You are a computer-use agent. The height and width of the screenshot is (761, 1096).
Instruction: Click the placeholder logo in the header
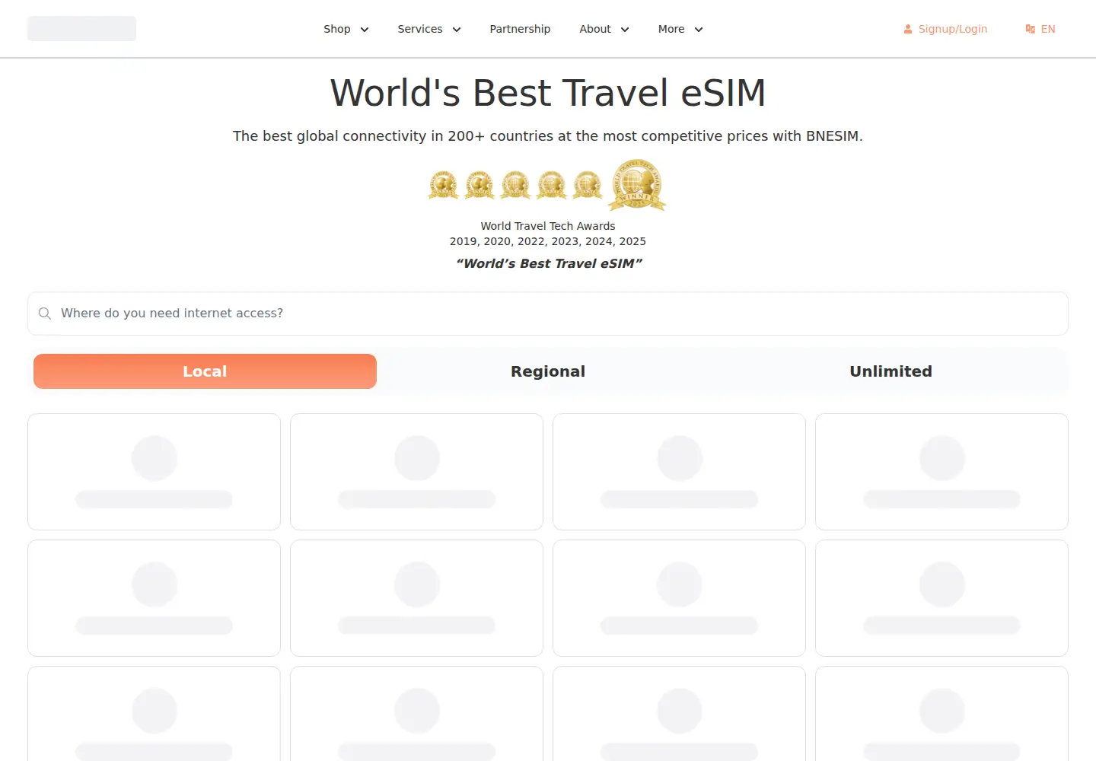81,29
